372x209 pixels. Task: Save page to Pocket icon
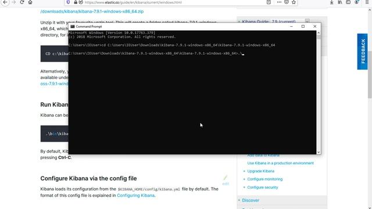click(x=287, y=2)
